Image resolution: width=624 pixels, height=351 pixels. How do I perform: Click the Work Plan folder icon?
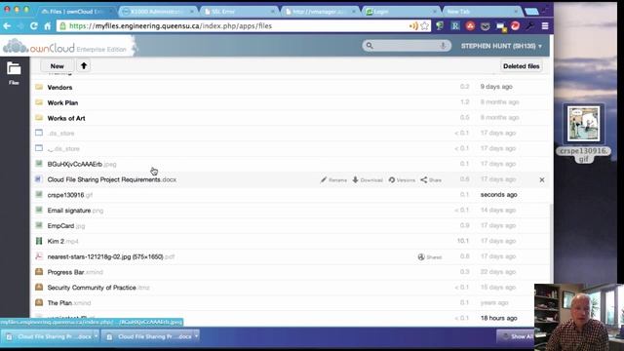point(39,102)
